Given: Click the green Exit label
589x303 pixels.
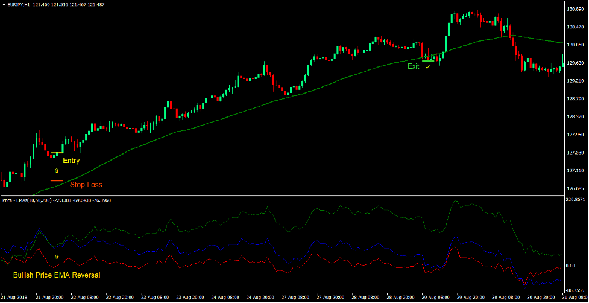Looking at the screenshot, I should (x=414, y=66).
